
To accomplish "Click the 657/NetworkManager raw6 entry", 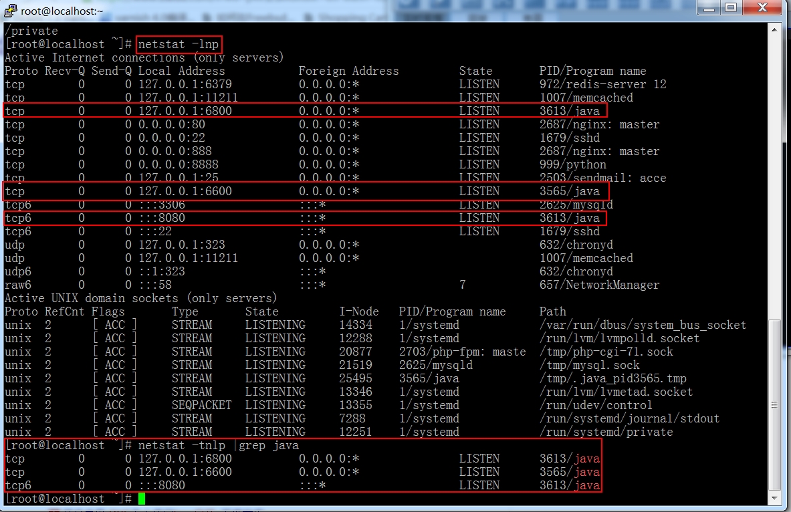I will coord(599,285).
